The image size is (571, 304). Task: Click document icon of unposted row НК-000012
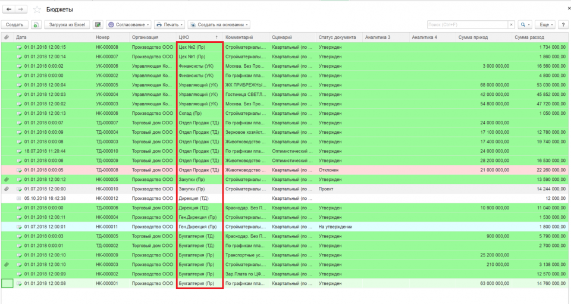[x=19, y=198]
